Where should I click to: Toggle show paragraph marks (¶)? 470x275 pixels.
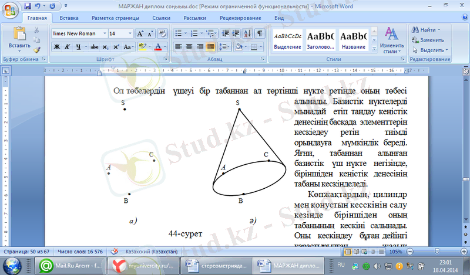click(260, 34)
